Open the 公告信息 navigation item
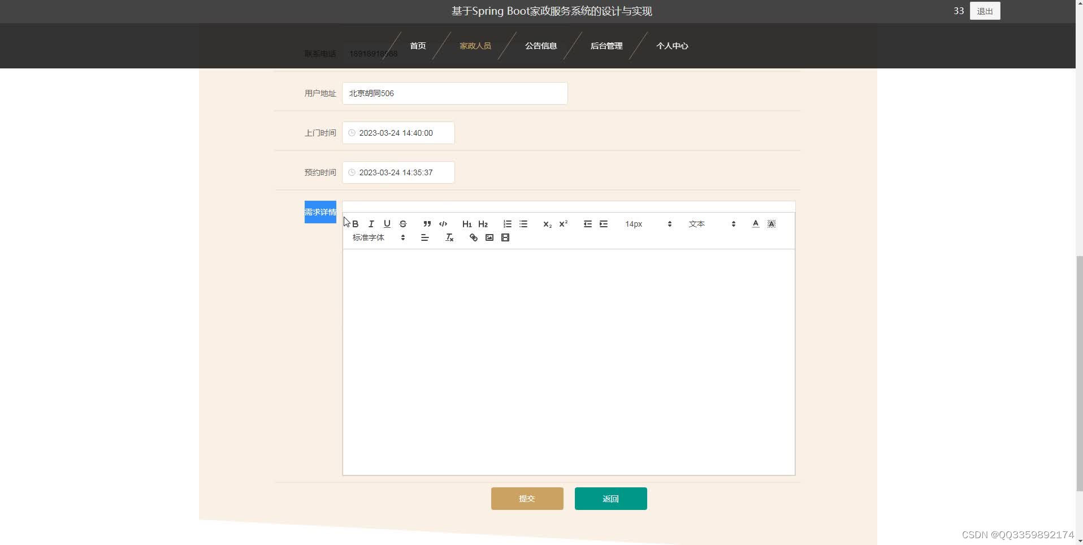This screenshot has width=1083, height=545. coord(541,46)
